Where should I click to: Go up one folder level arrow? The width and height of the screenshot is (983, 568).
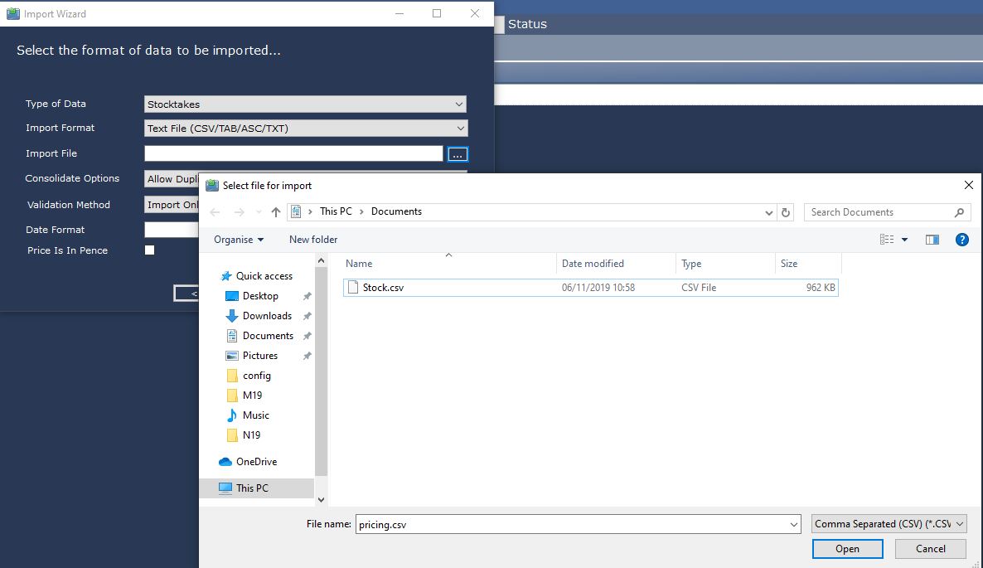point(276,212)
